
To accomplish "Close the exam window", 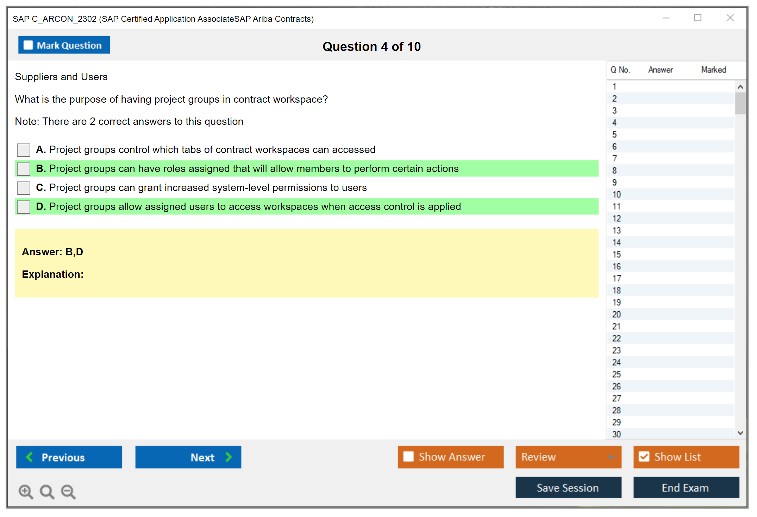I will (730, 18).
